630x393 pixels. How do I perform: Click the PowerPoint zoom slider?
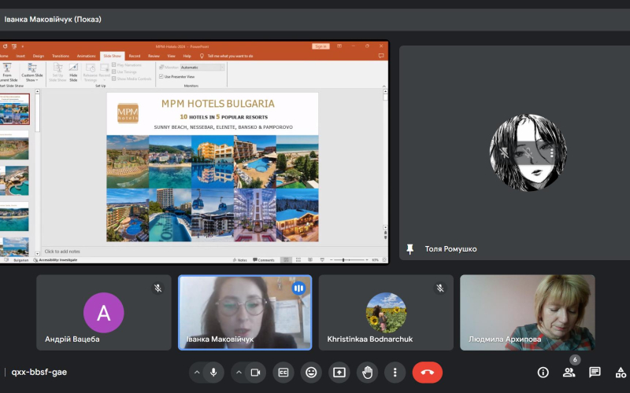pyautogui.click(x=349, y=260)
